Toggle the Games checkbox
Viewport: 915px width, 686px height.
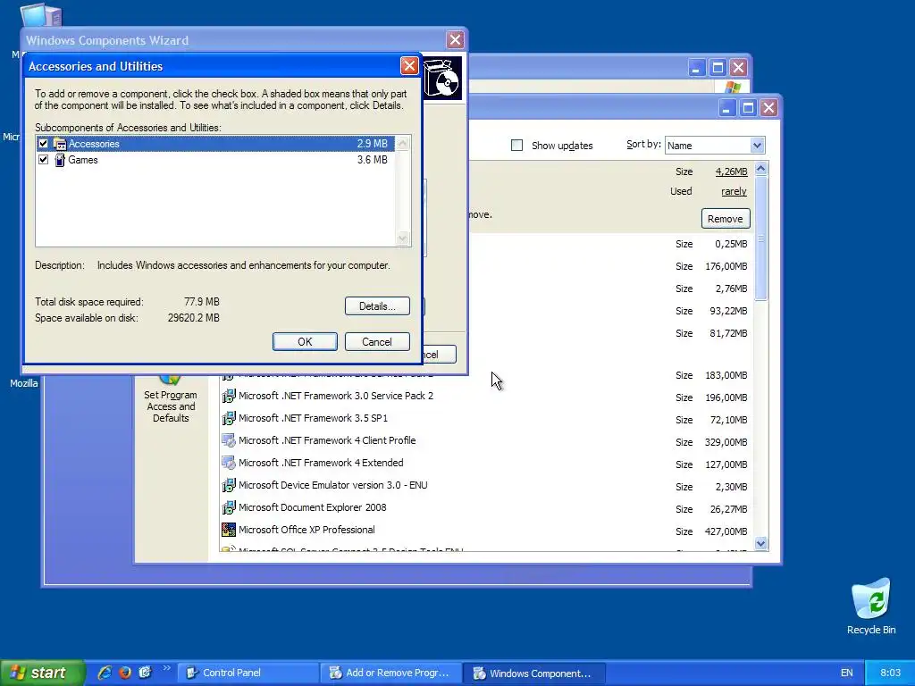point(43,160)
